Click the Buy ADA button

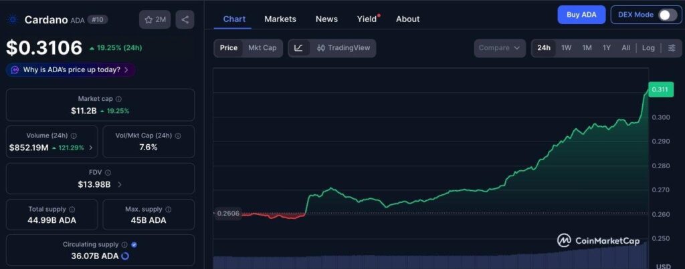[581, 15]
